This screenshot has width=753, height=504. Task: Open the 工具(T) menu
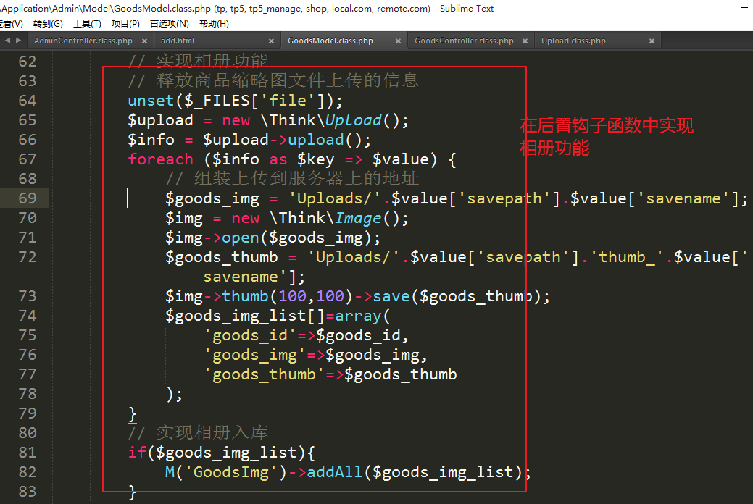[x=87, y=24]
